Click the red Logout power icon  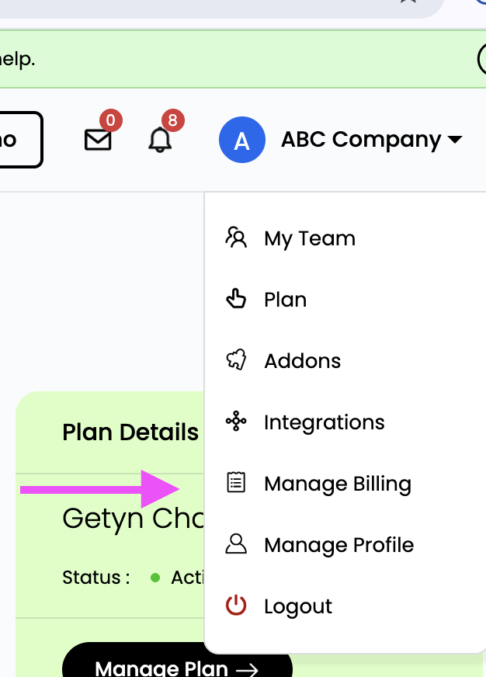236,606
